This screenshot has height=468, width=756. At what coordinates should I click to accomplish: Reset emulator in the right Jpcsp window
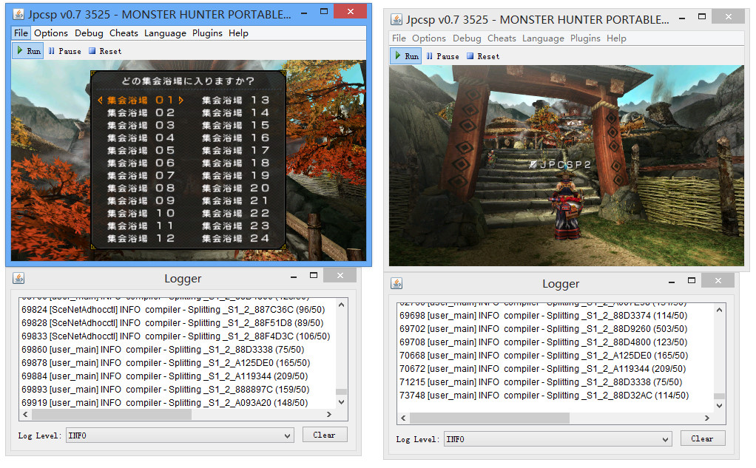[482, 56]
